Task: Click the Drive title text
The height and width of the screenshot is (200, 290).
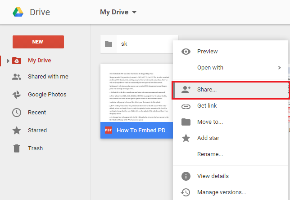Action: coord(40,13)
